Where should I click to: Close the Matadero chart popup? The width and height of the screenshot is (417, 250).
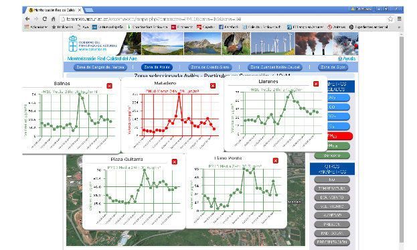(213, 86)
